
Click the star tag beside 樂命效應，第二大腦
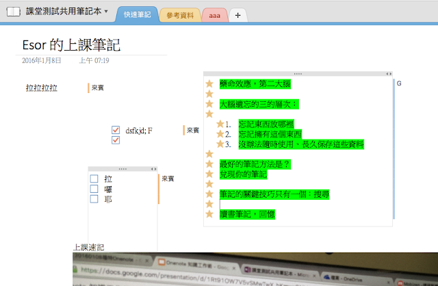(x=209, y=83)
